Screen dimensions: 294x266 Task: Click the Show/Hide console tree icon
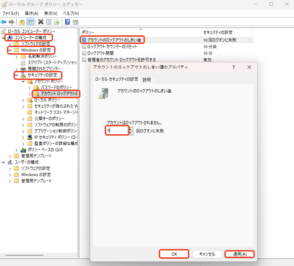click(31, 22)
